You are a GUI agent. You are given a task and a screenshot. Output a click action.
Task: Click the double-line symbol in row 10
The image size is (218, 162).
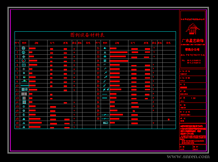(25, 85)
